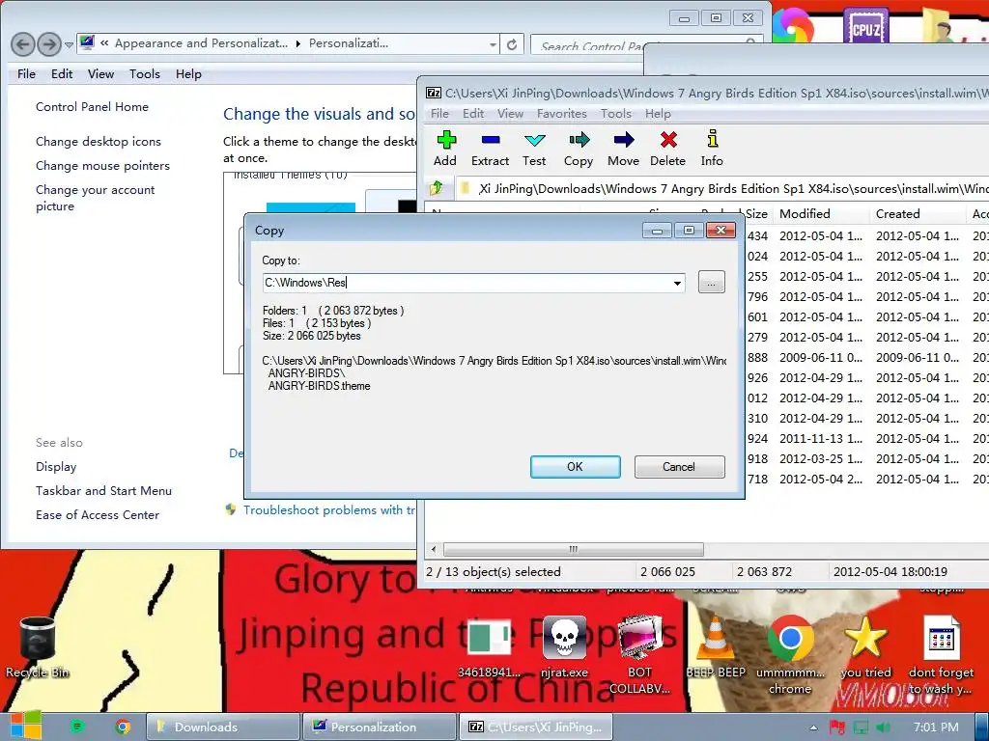Go up one folder in 7-Zip
This screenshot has width=989, height=741.
[x=436, y=188]
